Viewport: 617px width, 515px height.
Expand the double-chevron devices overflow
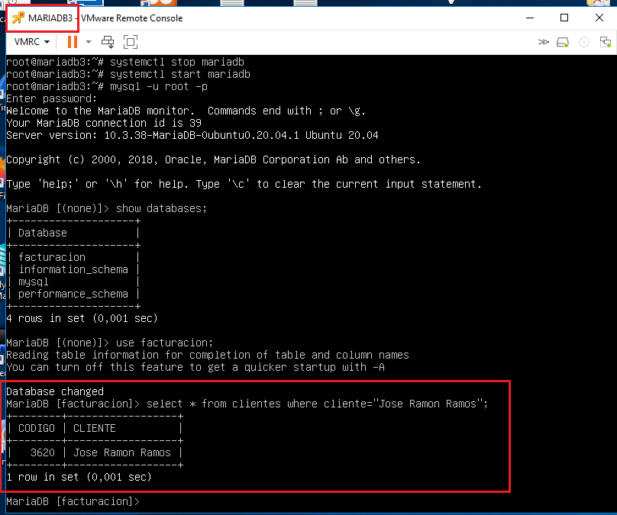(x=543, y=42)
